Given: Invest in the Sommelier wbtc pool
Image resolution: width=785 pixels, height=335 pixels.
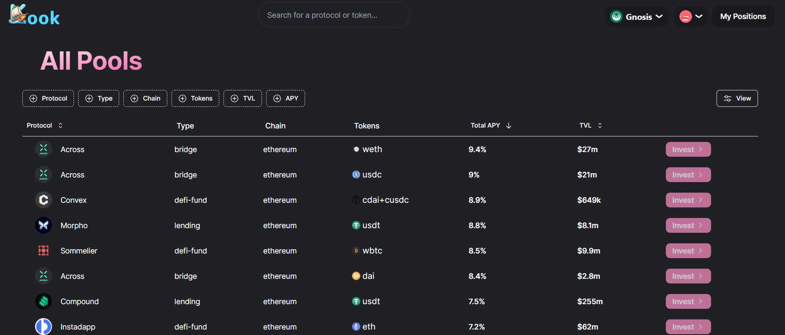Looking at the screenshot, I should click(x=688, y=251).
